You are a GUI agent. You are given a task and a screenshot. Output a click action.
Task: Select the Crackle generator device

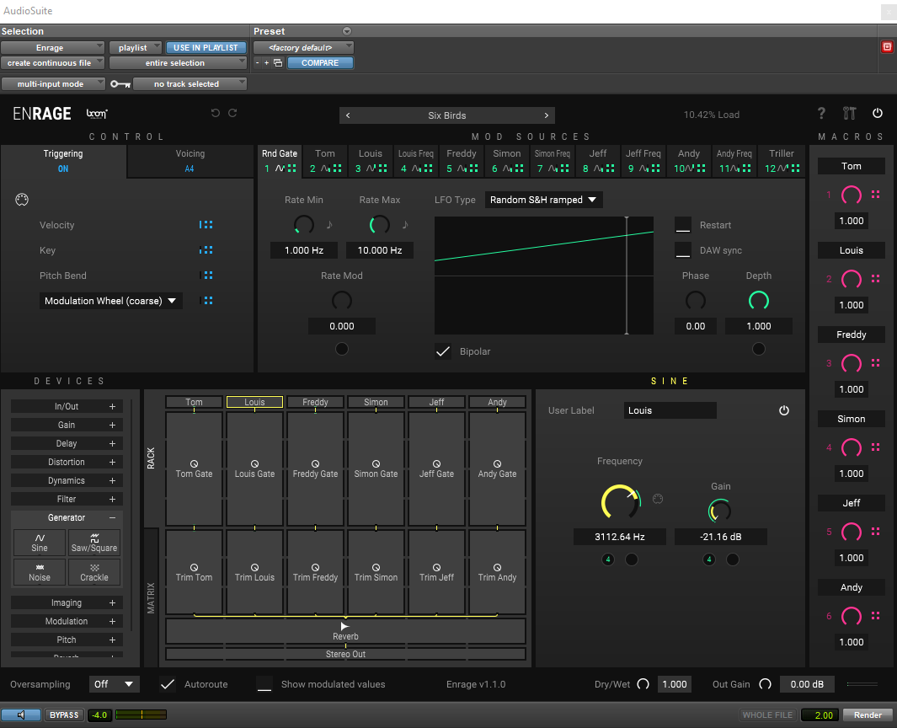point(94,572)
